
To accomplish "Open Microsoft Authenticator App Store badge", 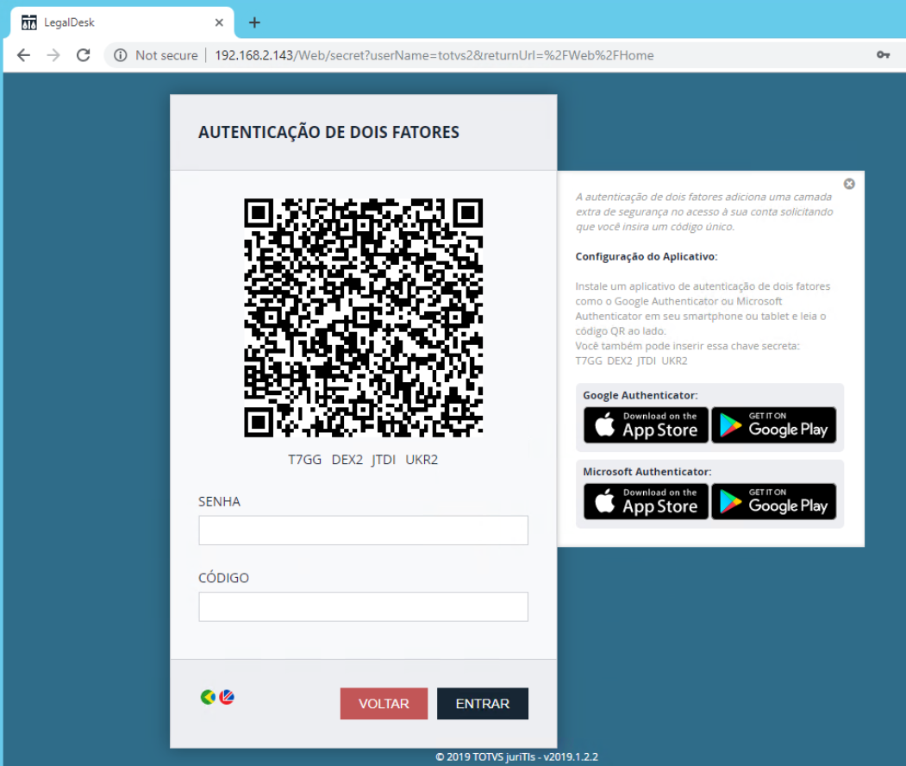I will 646,501.
